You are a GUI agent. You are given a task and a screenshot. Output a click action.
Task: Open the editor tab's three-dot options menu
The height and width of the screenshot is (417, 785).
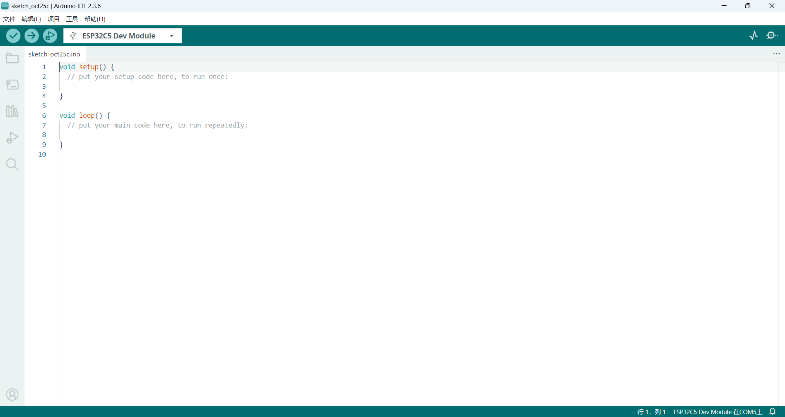[776, 54]
